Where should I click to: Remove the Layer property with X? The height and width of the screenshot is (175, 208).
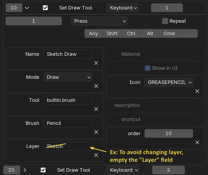coord(96,155)
